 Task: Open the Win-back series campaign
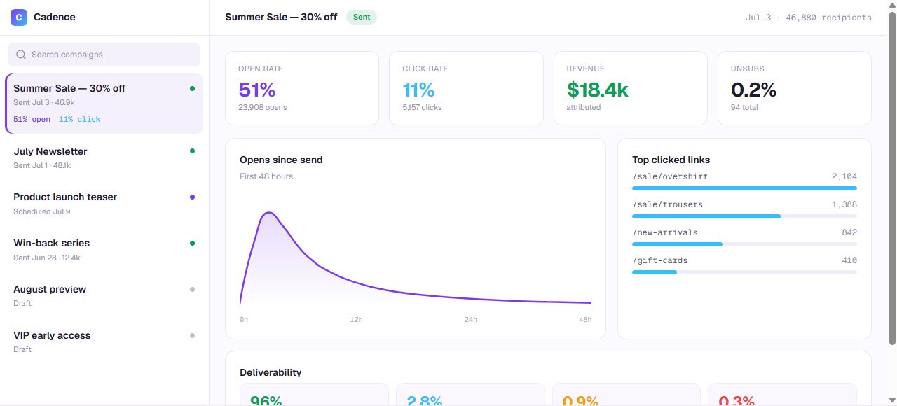[104, 251]
